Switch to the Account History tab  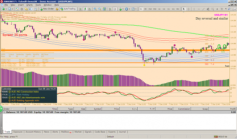(x=33, y=132)
